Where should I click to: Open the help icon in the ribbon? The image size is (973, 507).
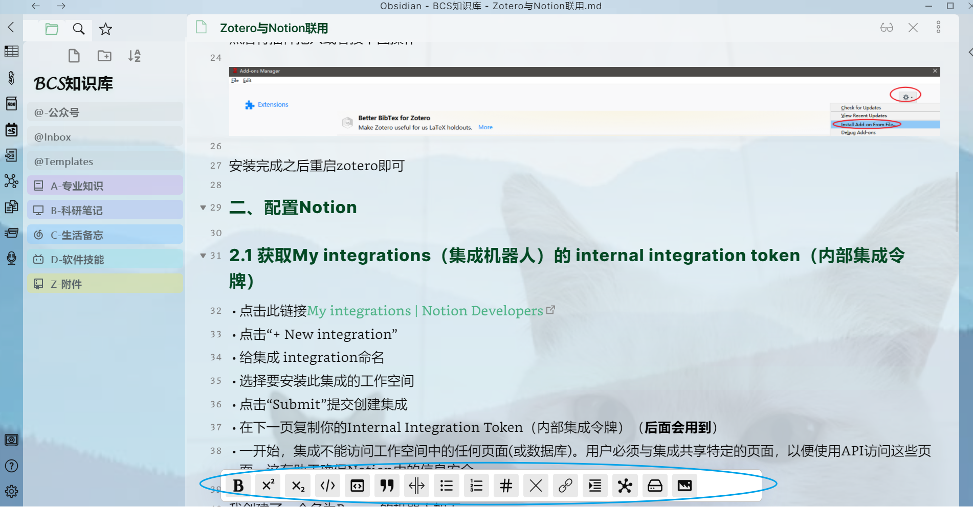pos(11,466)
